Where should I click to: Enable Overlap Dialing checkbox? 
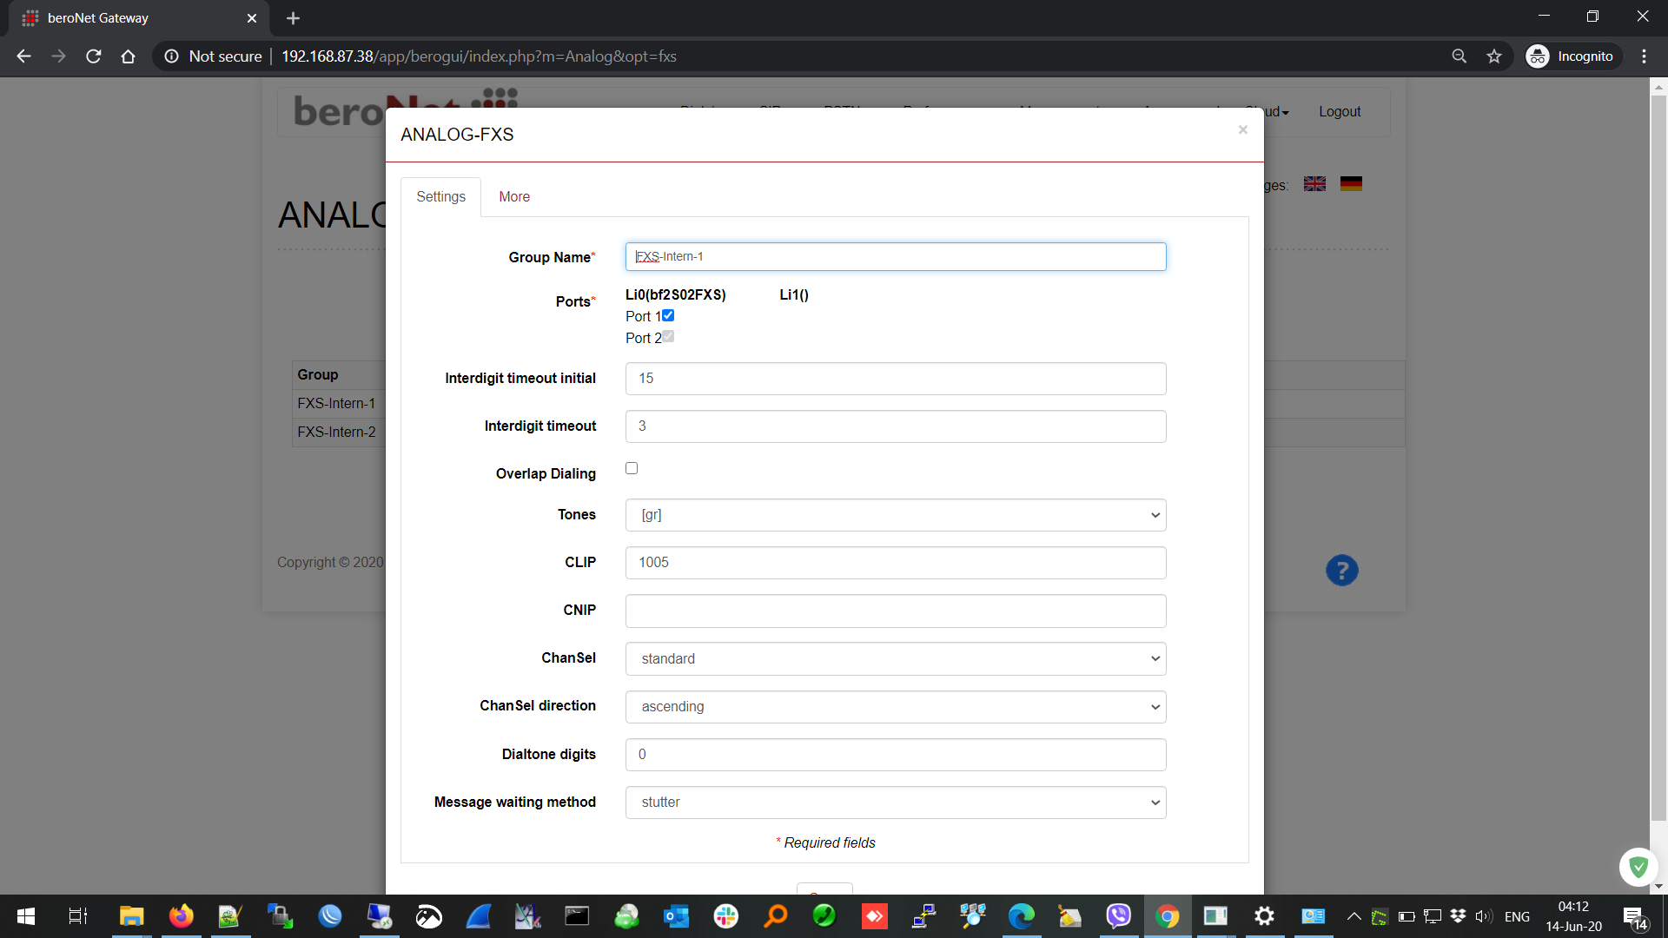pyautogui.click(x=632, y=468)
